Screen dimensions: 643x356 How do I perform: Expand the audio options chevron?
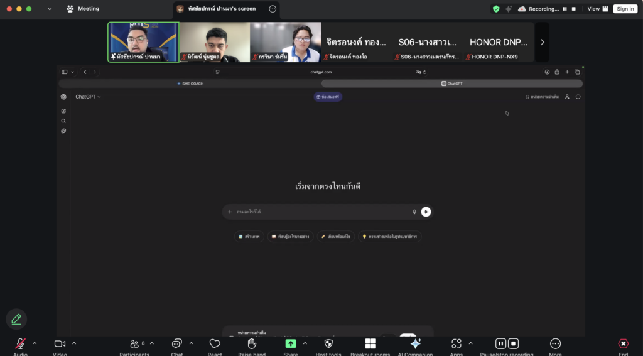pos(35,343)
